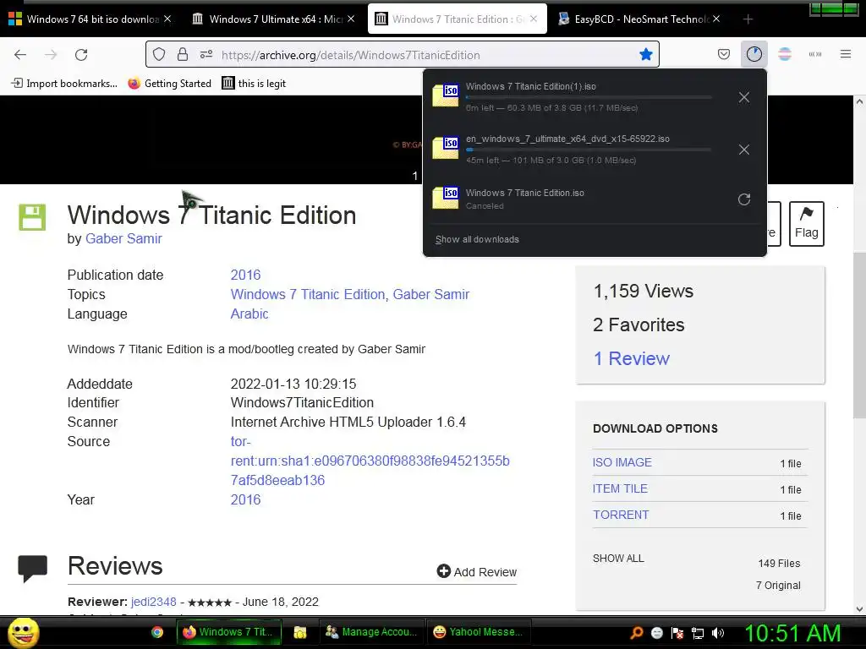Close the Windows 7 Ultimate x64 tab
This screenshot has height=649, width=866.
[x=351, y=19]
